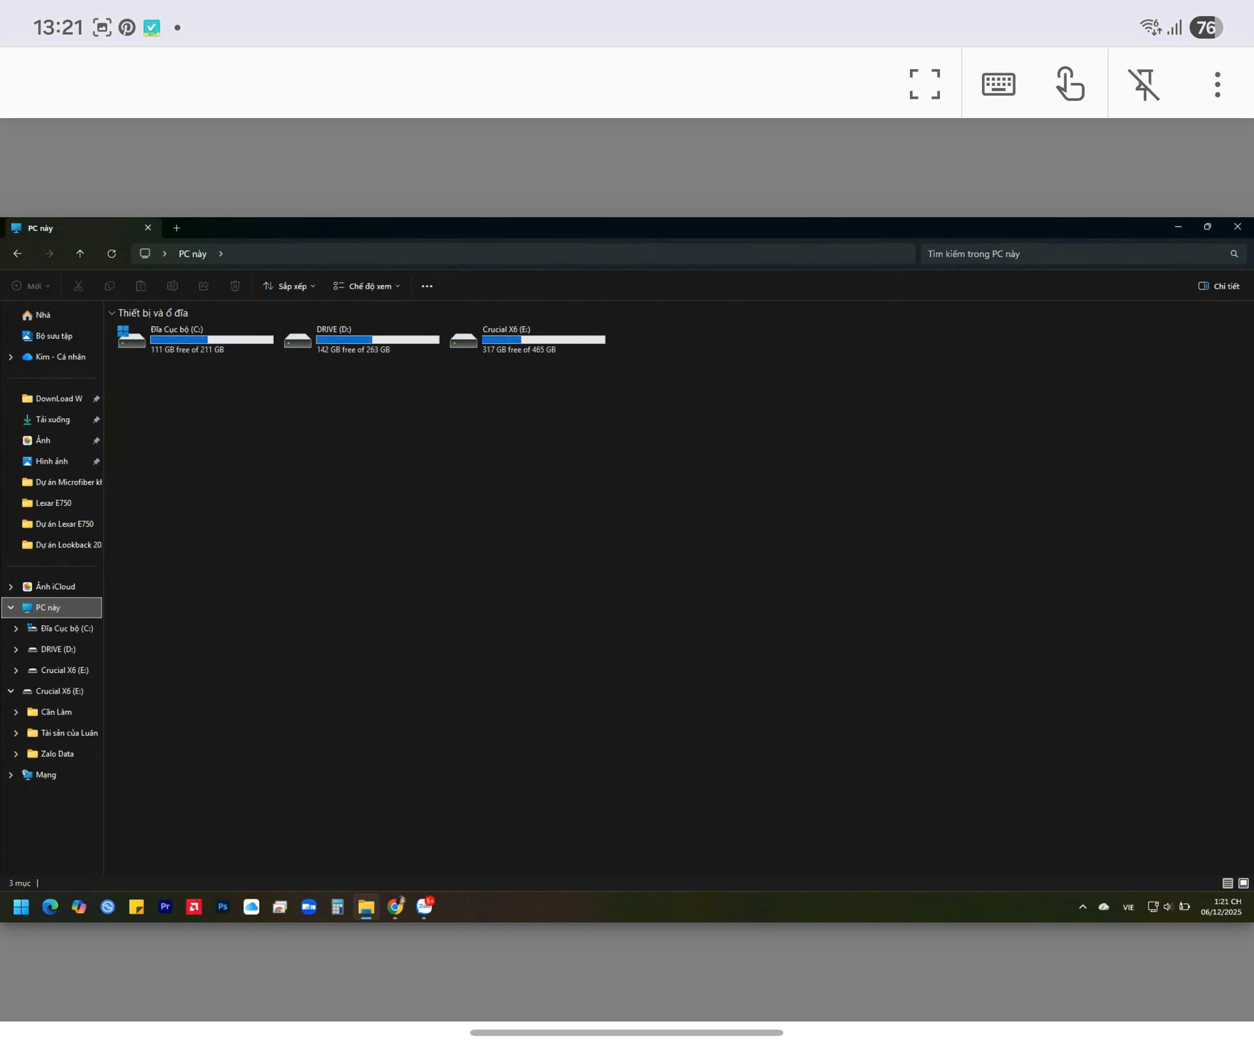The height and width of the screenshot is (1044, 1254).
Task: Expand the Cần Làm folder node
Action: tap(16, 712)
